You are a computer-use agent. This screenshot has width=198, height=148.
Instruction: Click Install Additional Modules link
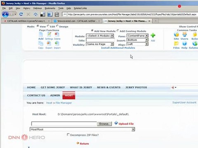tap(118, 48)
